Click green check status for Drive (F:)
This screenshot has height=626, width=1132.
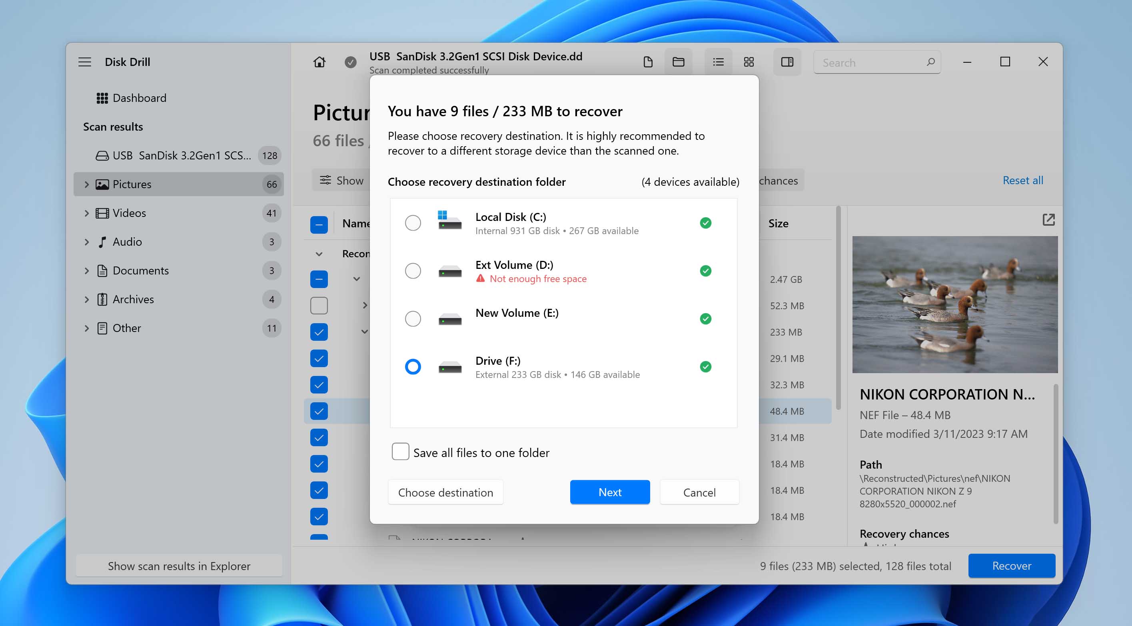click(705, 367)
